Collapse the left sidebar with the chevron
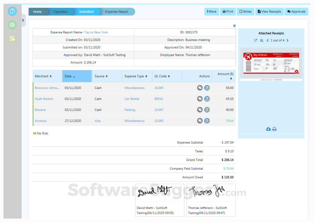The width and height of the screenshot is (314, 222). pos(23,20)
